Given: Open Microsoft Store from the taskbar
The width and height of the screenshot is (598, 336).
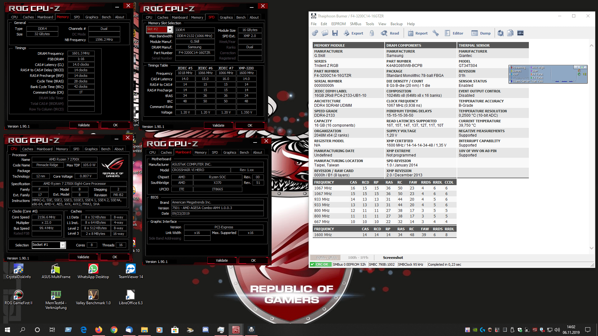Looking at the screenshot, I should point(175,330).
